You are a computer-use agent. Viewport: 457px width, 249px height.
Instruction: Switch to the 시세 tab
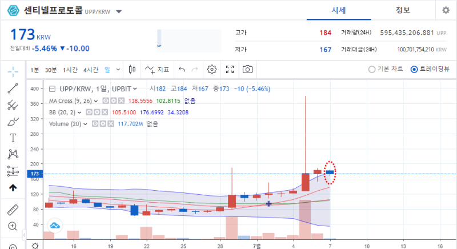tap(338, 10)
